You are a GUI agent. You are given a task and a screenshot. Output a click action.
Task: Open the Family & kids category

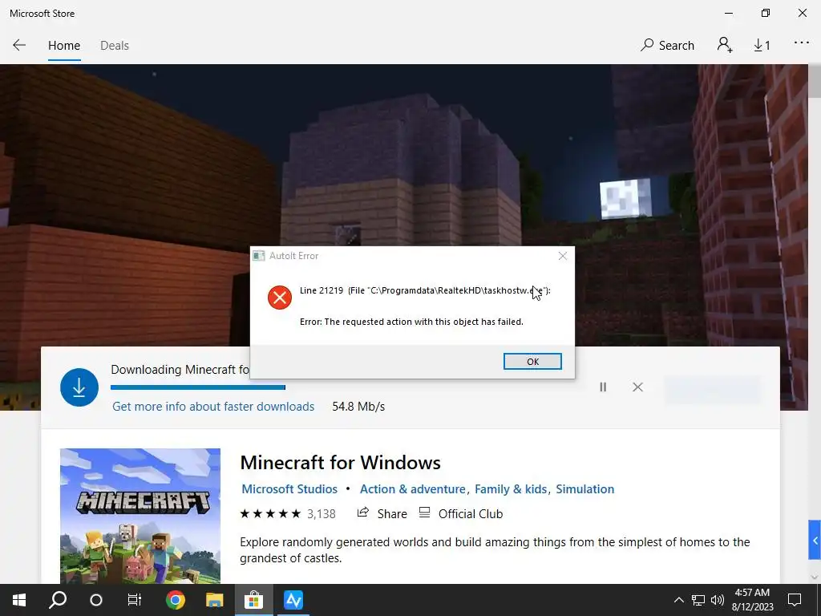[511, 489]
